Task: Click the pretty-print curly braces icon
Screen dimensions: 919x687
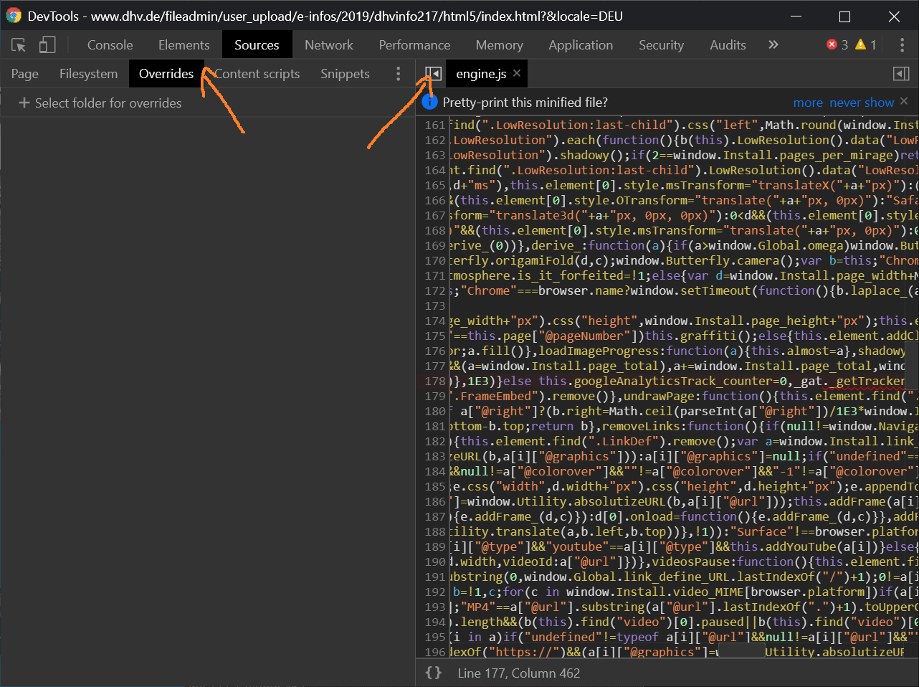Action: coord(433,673)
